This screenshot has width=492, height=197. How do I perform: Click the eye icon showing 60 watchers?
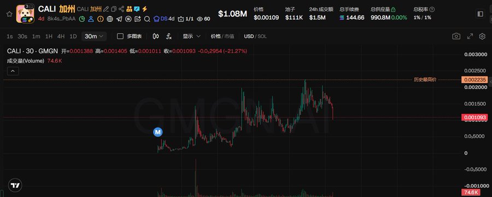tap(203, 19)
